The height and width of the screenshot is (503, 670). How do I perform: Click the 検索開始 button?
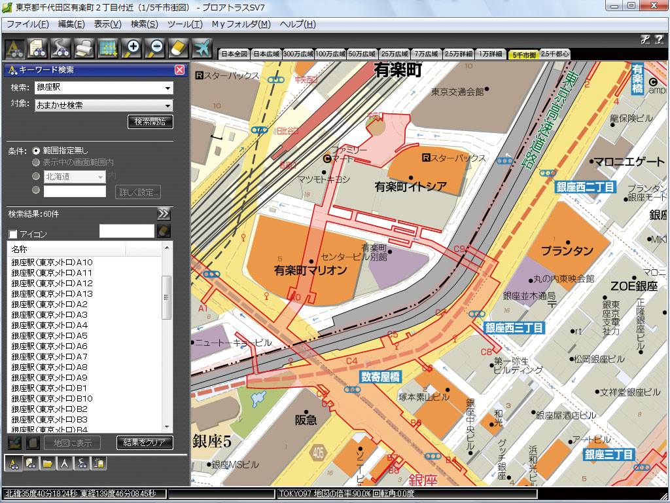150,121
